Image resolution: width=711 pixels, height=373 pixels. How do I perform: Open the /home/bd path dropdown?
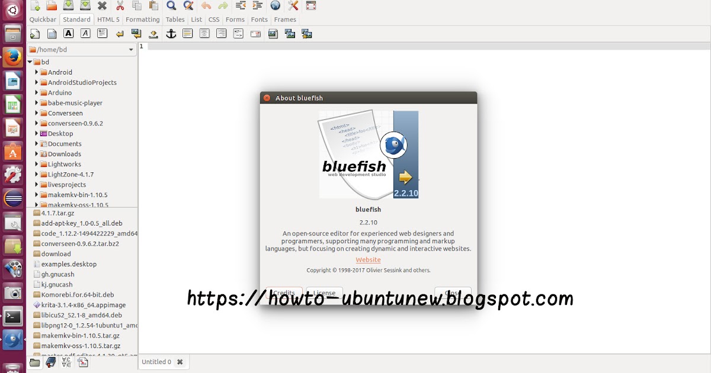pyautogui.click(x=131, y=50)
